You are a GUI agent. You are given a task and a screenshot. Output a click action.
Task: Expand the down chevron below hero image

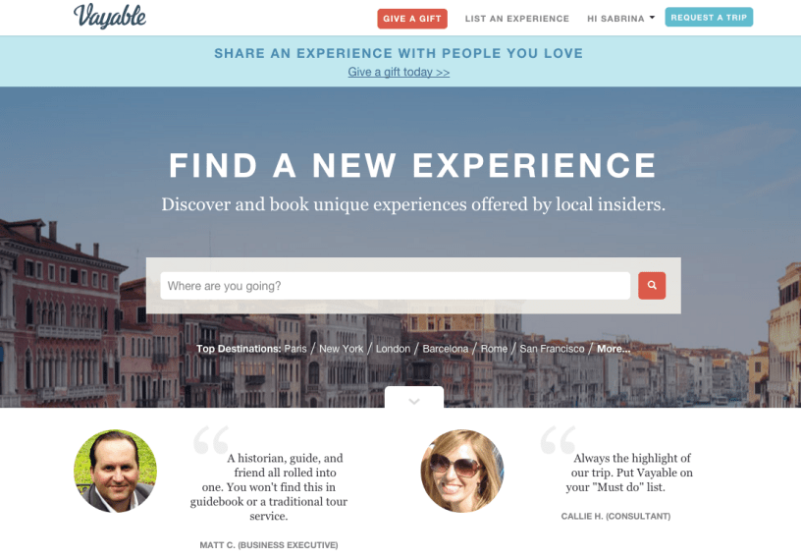tap(414, 399)
